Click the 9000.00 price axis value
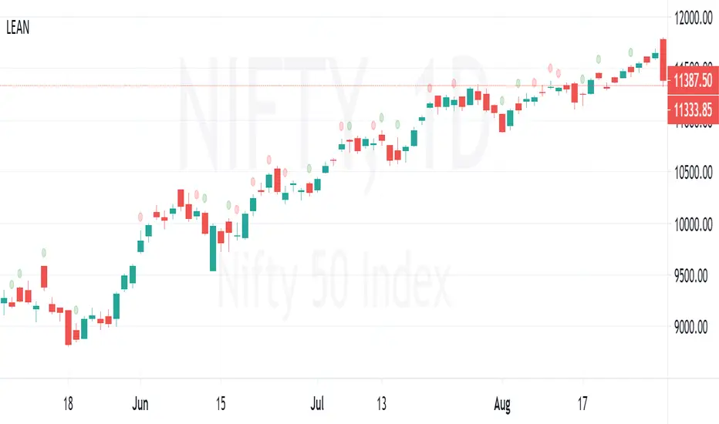The height and width of the screenshot is (424, 719). tap(693, 327)
